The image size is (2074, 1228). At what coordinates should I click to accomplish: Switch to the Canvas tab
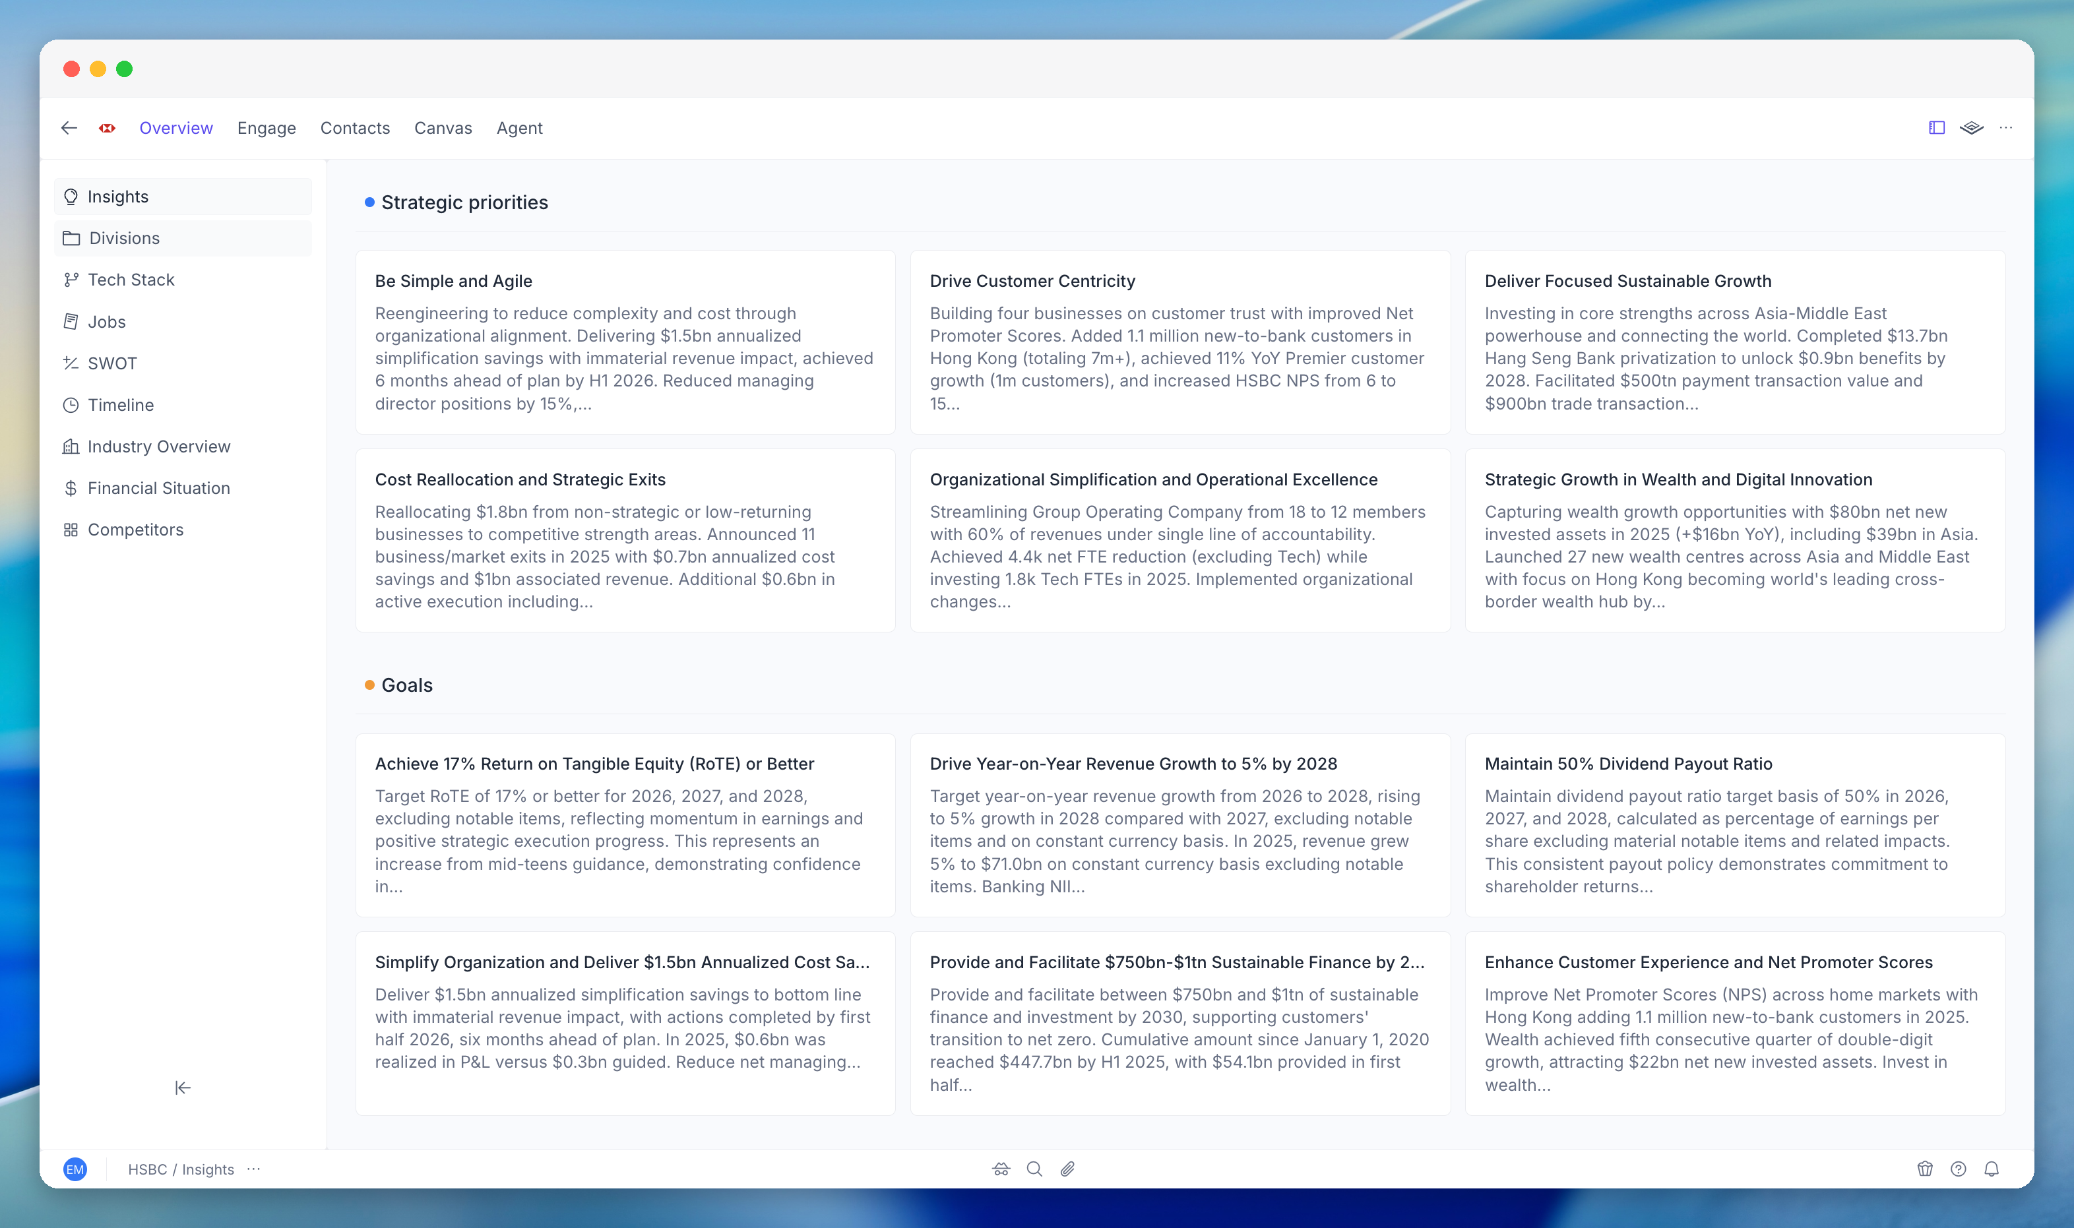pyautogui.click(x=443, y=127)
